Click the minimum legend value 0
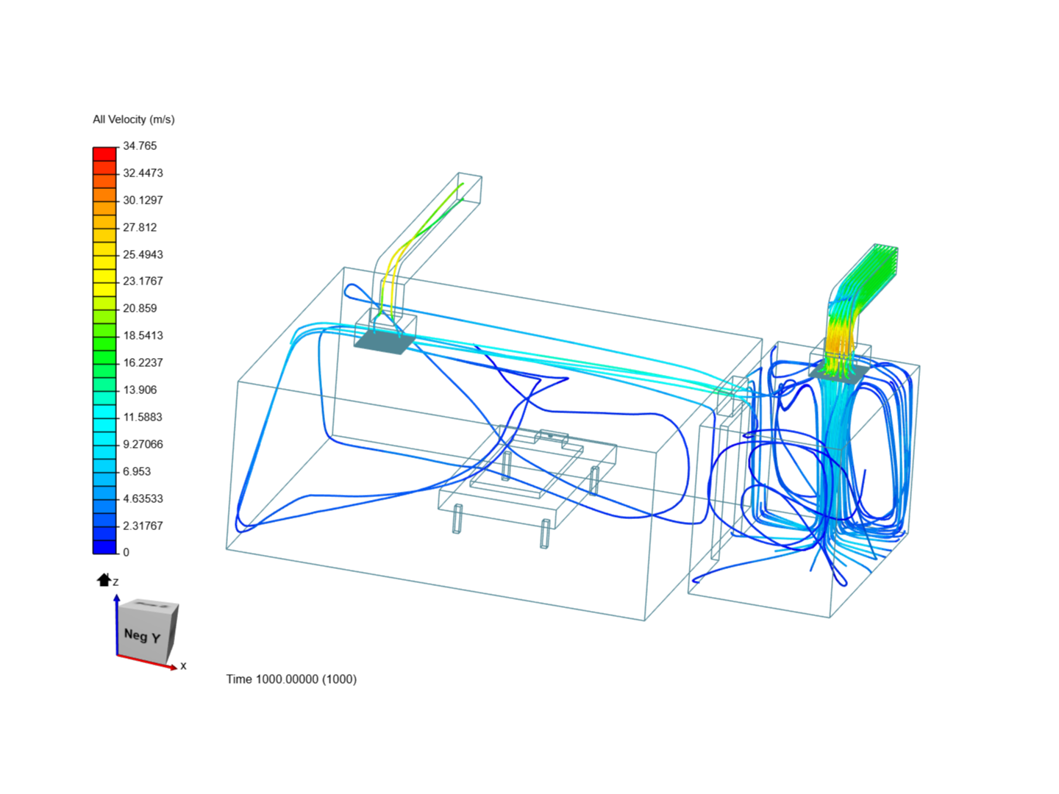 tap(126, 552)
